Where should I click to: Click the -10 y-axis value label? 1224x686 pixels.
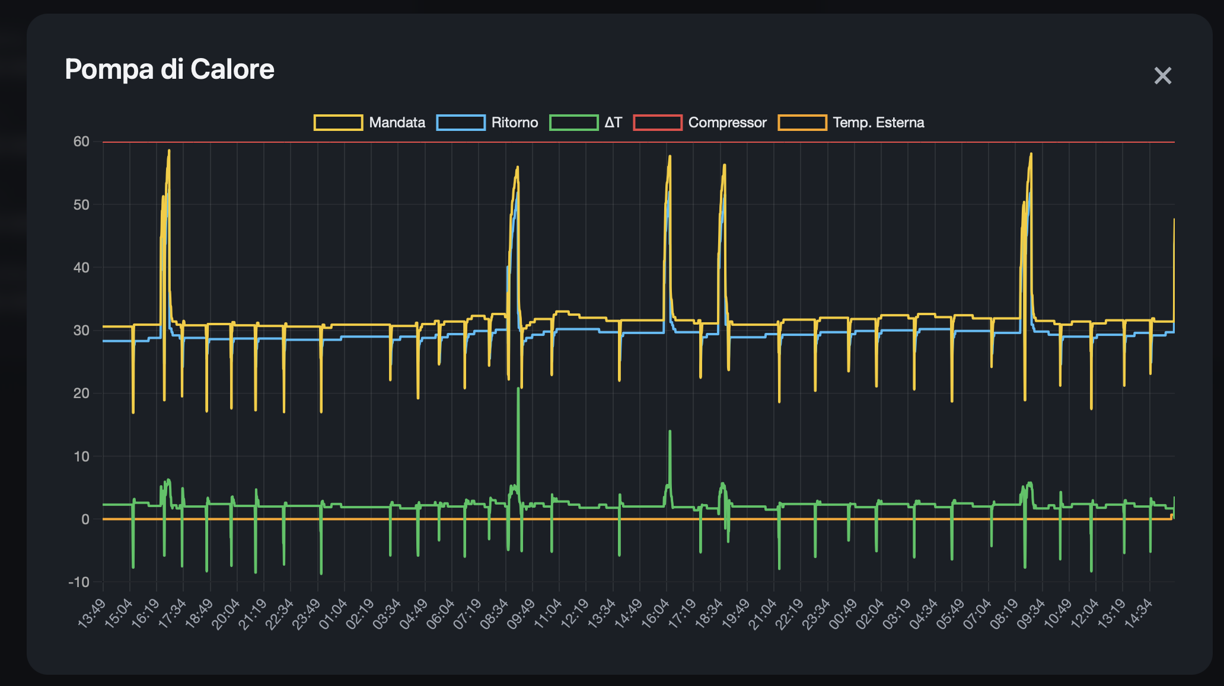[78, 582]
